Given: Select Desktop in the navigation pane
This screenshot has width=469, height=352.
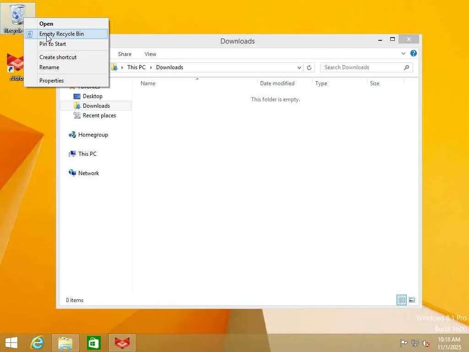Looking at the screenshot, I should point(93,96).
